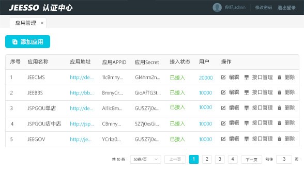The height and width of the screenshot is (186, 304).
Task: Click 修改密码 in the header
Action: click(264, 8)
